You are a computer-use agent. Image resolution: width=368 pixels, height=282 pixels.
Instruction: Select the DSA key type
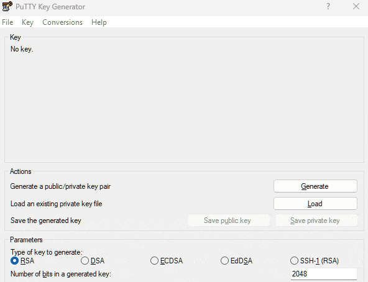tap(93, 261)
